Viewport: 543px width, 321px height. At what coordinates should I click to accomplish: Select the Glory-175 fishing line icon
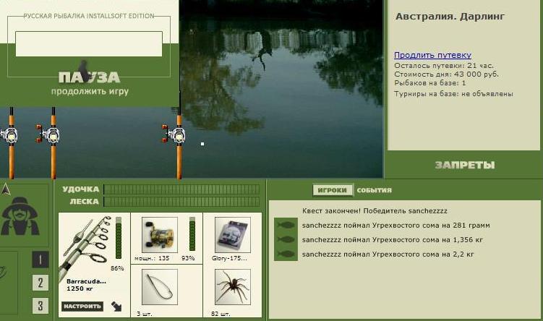232,235
